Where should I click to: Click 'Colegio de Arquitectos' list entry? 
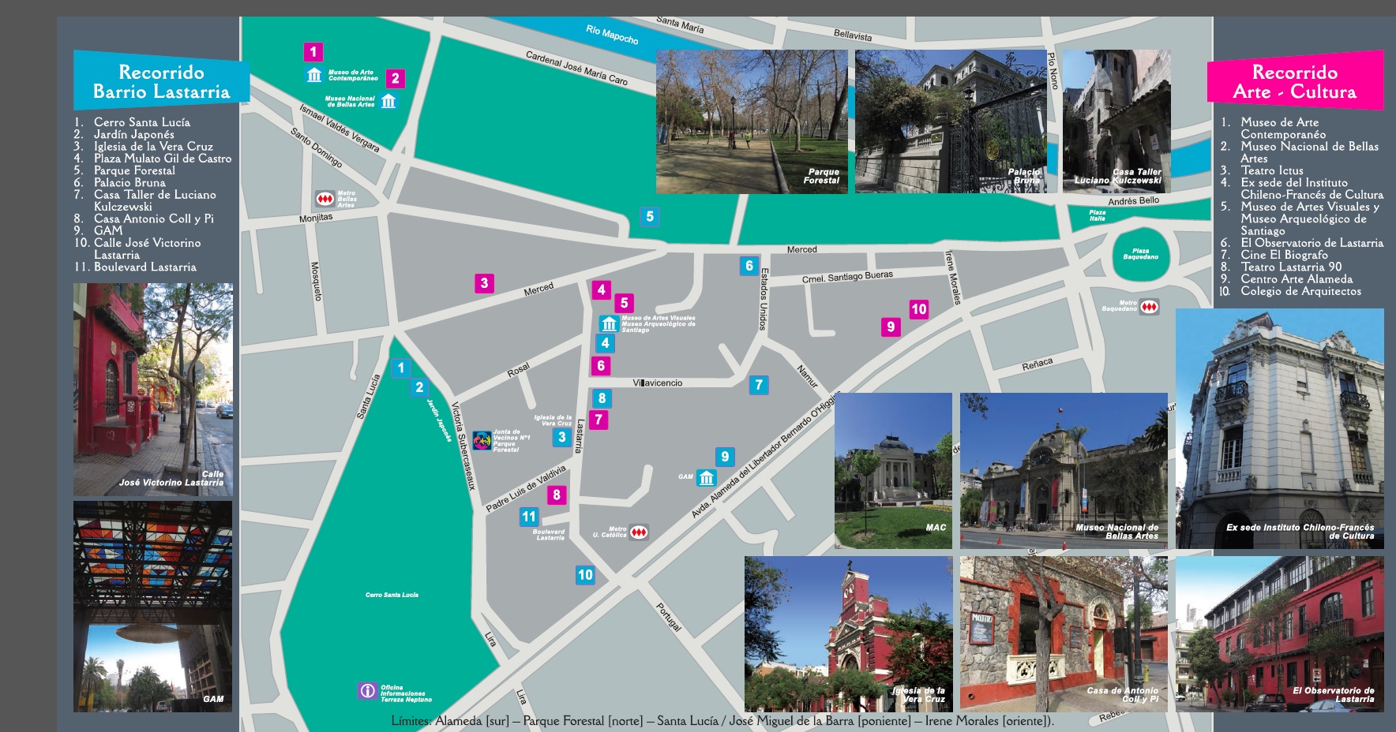point(1301,291)
